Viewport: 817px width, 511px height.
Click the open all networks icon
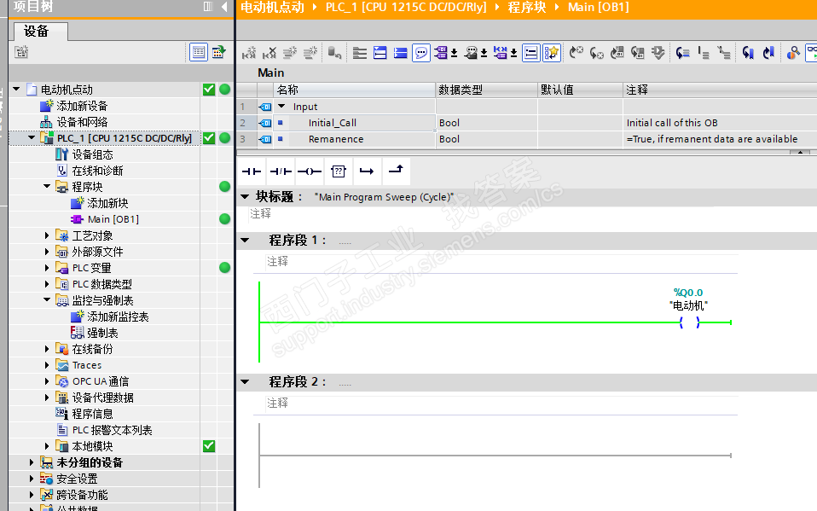pyautogui.click(x=380, y=53)
